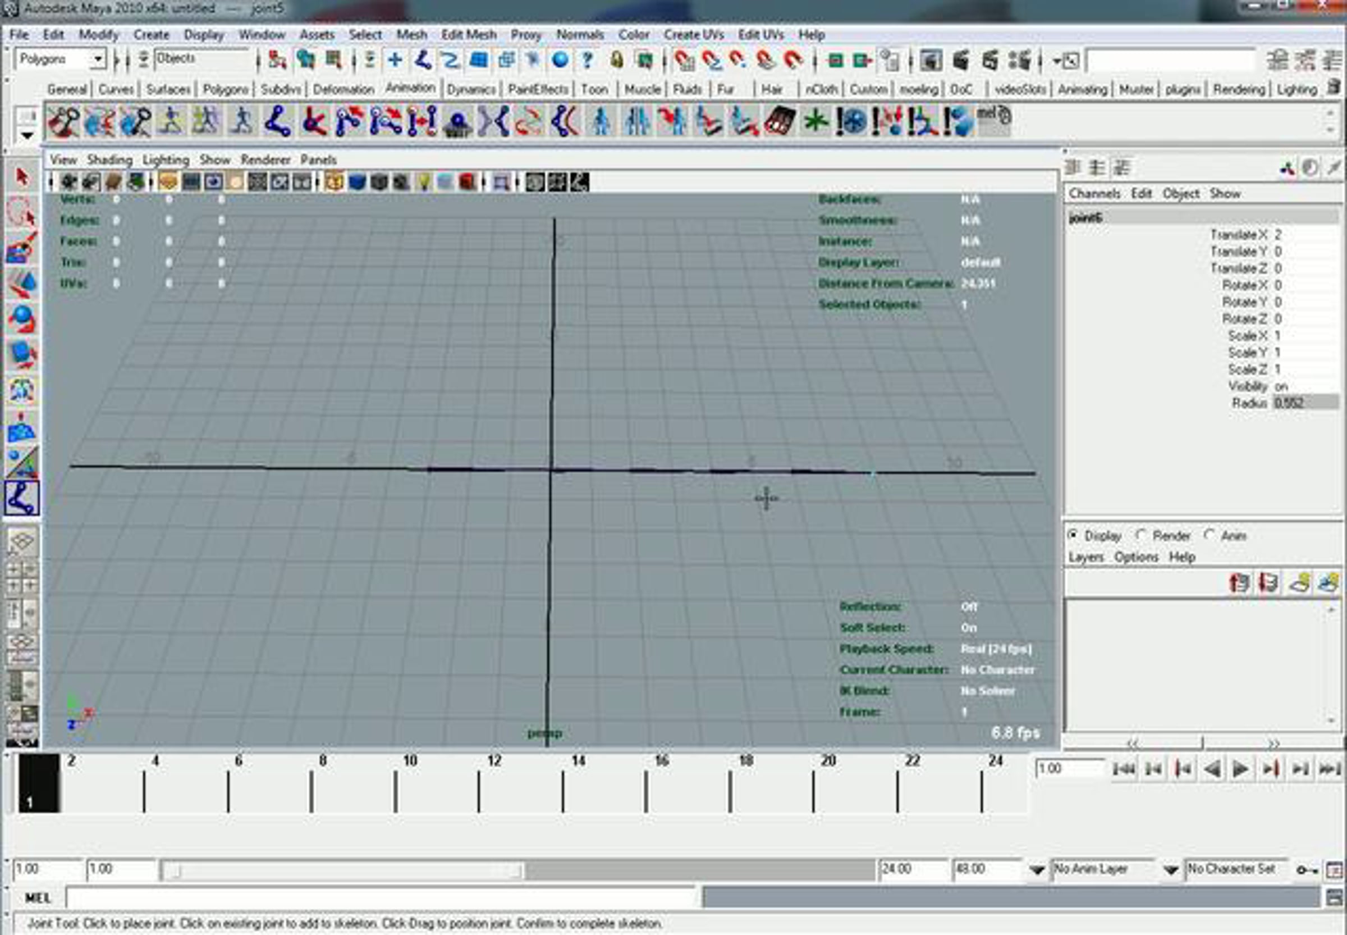Activate the Move tool in toolbox

point(22,284)
